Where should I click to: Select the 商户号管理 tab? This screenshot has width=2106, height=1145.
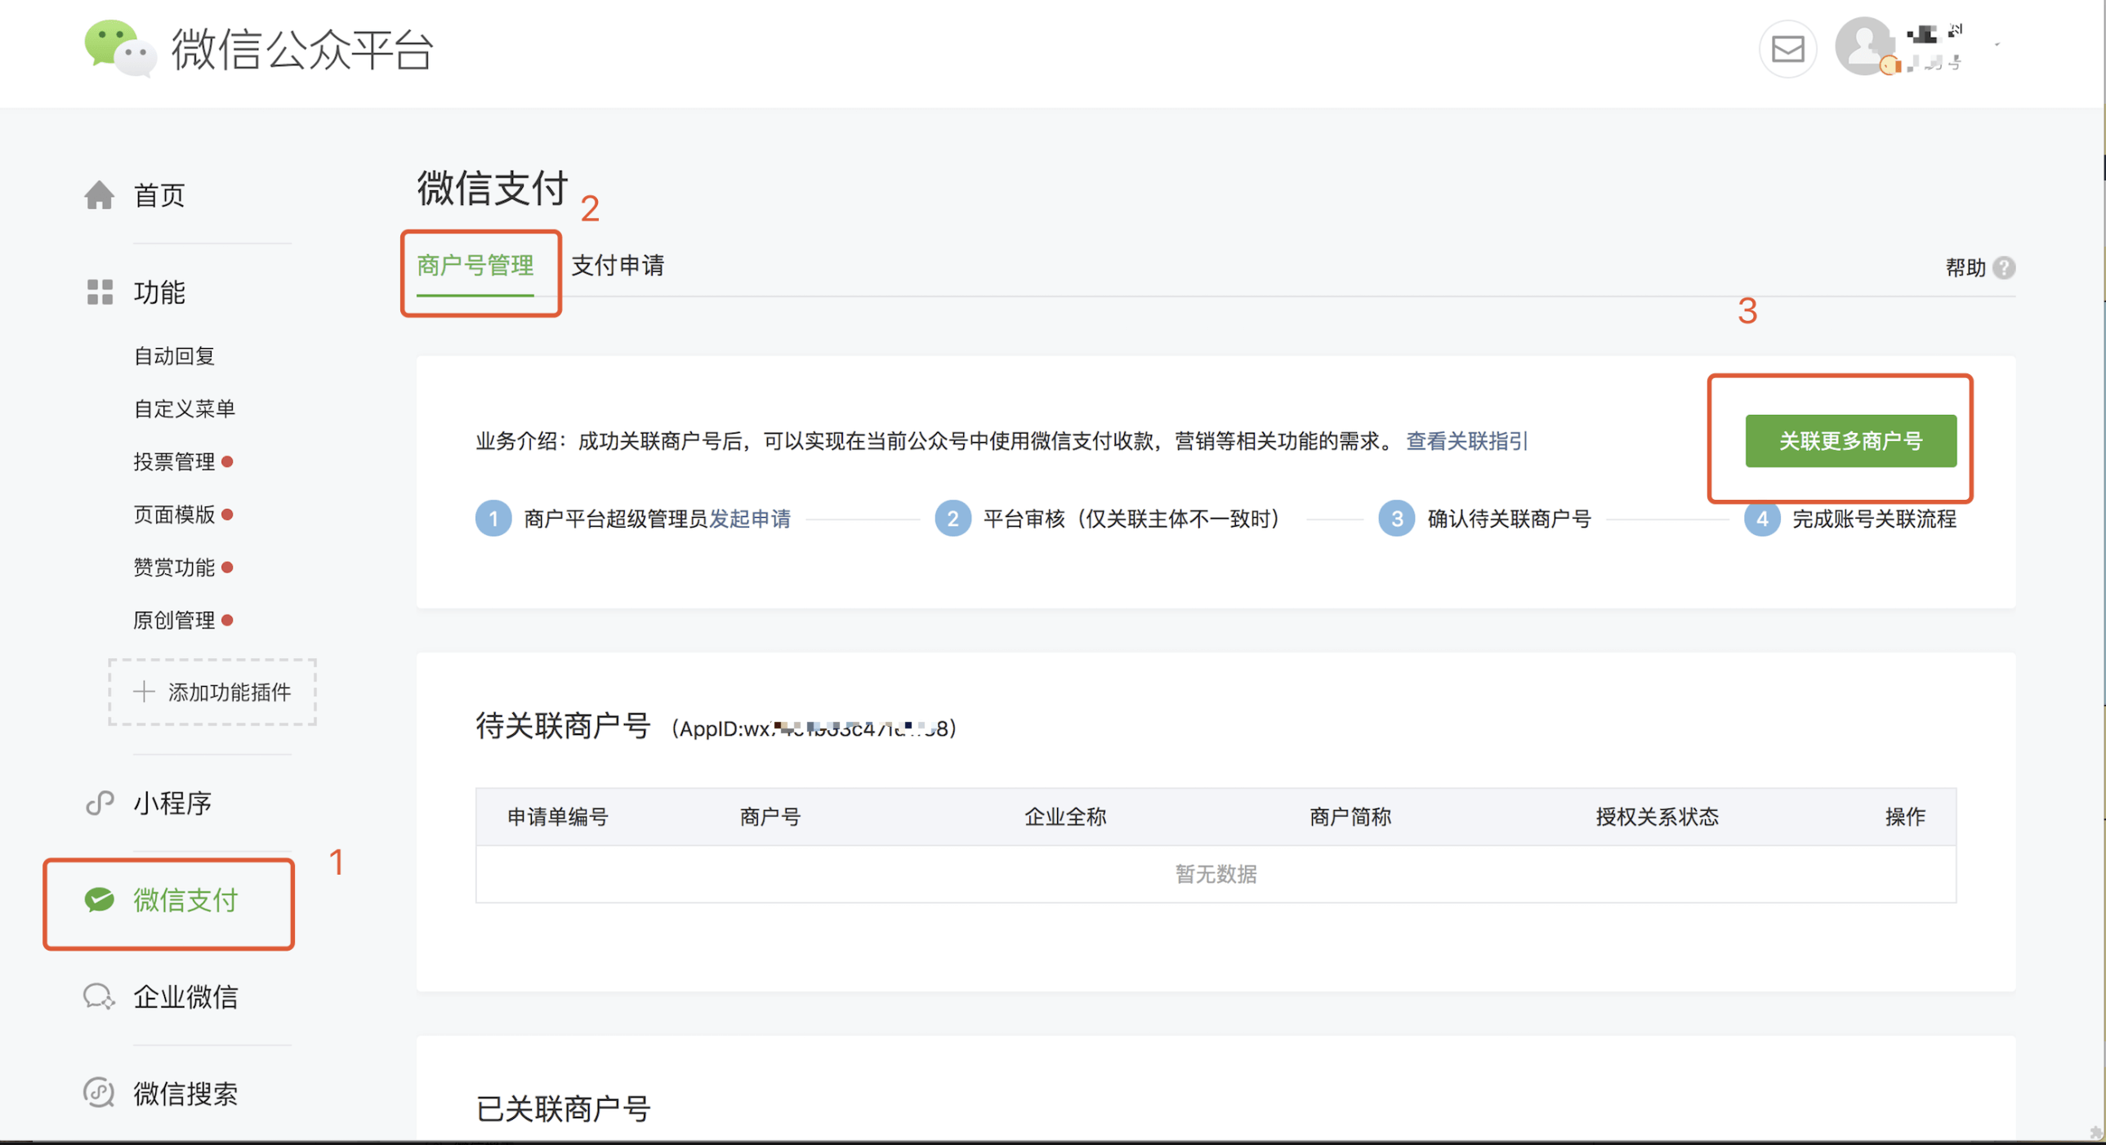[475, 265]
